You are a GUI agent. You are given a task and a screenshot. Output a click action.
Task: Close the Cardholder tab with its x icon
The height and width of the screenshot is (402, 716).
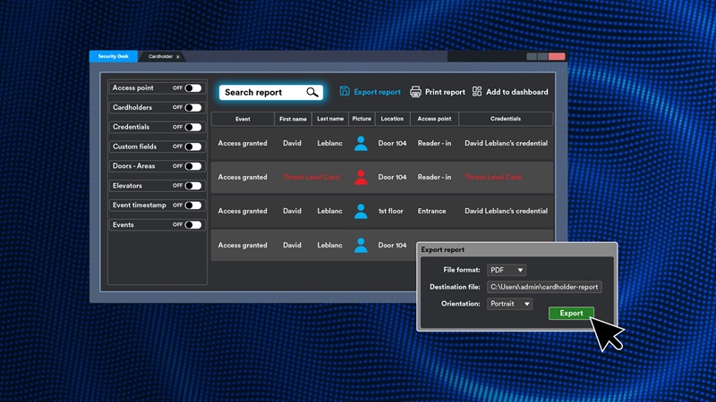click(x=178, y=57)
